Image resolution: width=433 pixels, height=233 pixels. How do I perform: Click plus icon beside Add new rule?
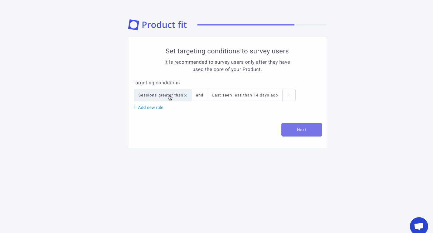click(135, 107)
